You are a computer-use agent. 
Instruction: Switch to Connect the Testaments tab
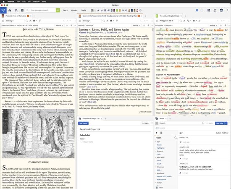click(110, 16)
